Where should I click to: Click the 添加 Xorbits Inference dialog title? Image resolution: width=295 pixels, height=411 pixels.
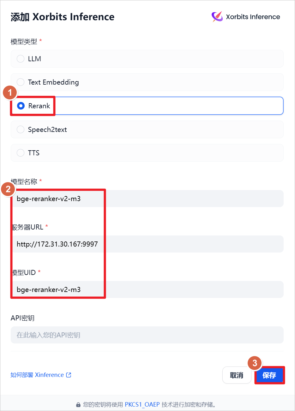tap(63, 17)
